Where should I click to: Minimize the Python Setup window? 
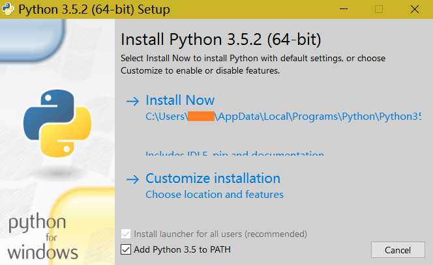(344, 9)
